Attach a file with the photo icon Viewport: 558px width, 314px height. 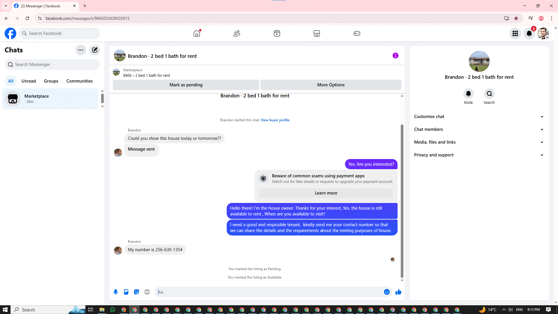(126, 292)
